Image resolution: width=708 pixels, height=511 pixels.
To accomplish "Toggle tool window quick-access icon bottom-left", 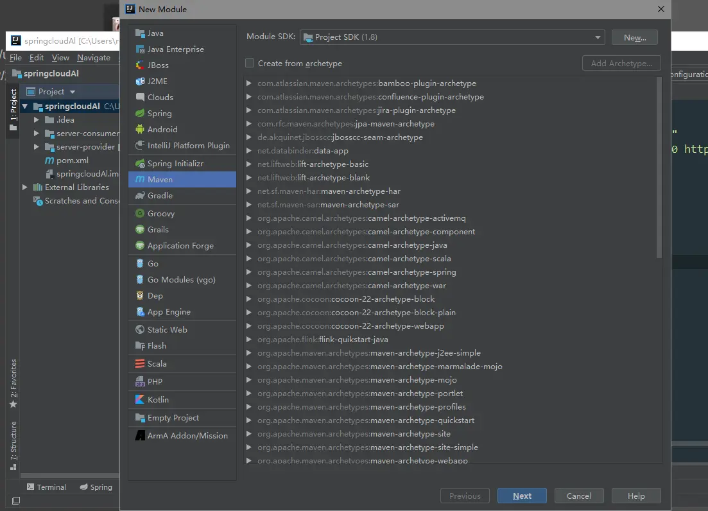I will coord(16,501).
